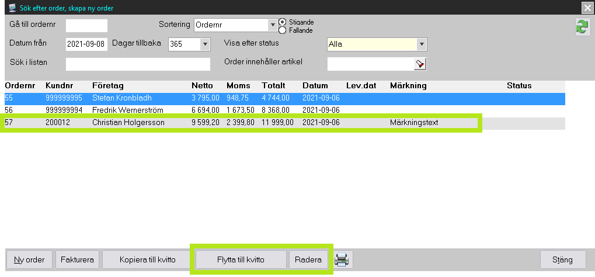Open the Sortering dropdown
The image size is (595, 277).
272,25
